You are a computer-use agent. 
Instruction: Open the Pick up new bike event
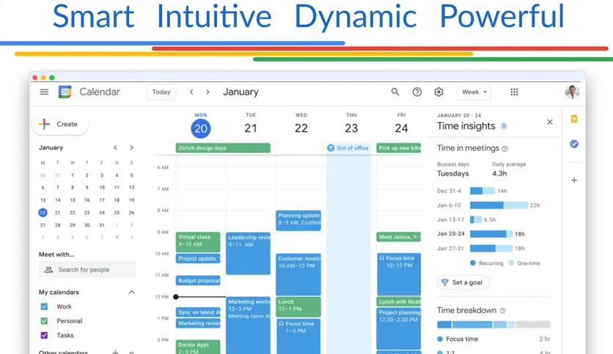(x=399, y=148)
